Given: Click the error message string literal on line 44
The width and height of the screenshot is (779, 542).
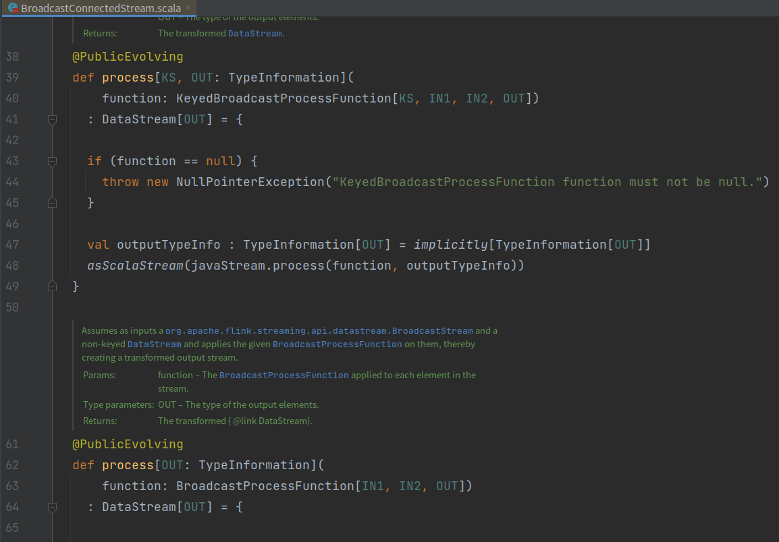Looking at the screenshot, I should coord(547,182).
